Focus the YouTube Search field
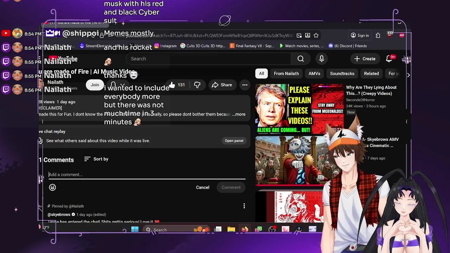The width and height of the screenshot is (450, 253). 209,59
